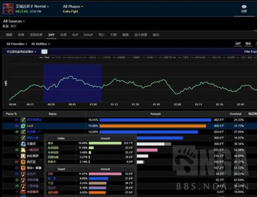Click the orange healing bar for Istaff

[x=153, y=126]
